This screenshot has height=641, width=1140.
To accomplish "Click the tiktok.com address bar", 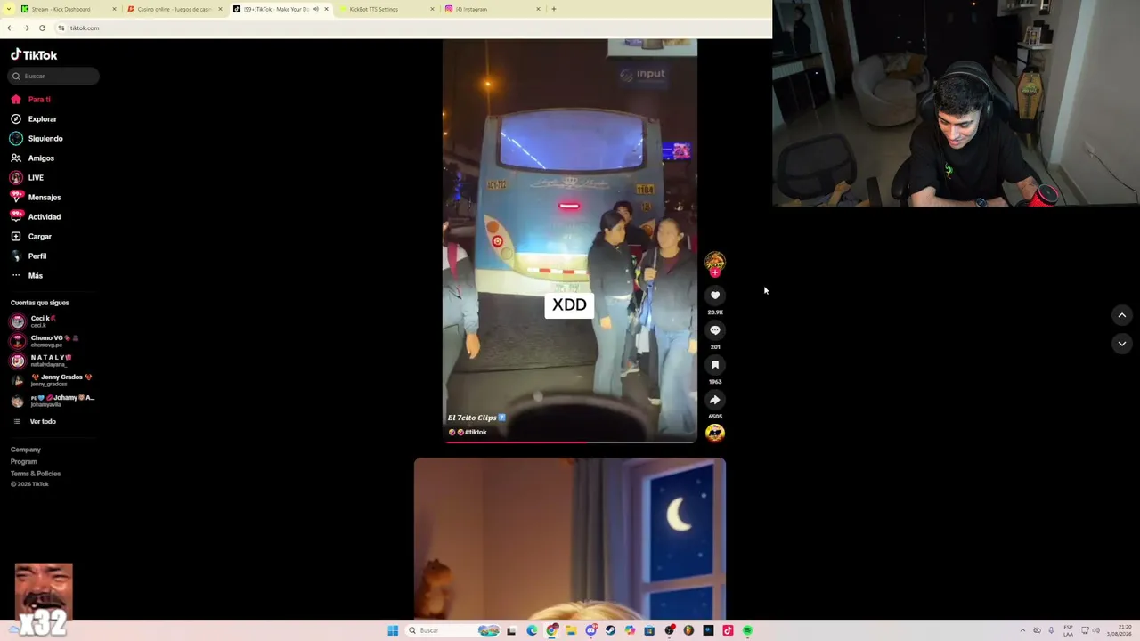I will pos(410,28).
